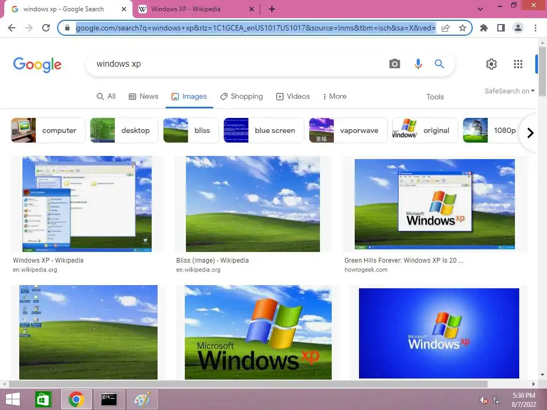The height and width of the screenshot is (410, 547).
Task: Open the Chrome three-dot menu
Action: coord(535,28)
